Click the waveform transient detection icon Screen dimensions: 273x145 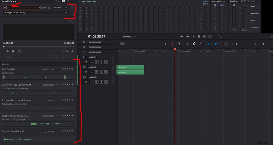[x=226, y=44]
